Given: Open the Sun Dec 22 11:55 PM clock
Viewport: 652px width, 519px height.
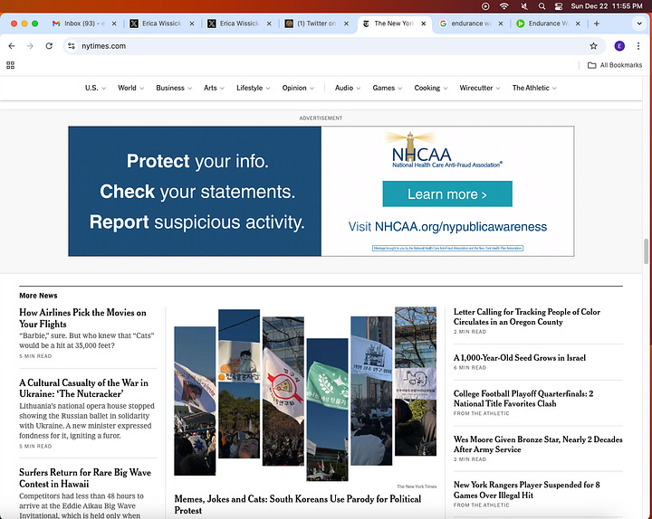Looking at the screenshot, I should click(x=606, y=6).
